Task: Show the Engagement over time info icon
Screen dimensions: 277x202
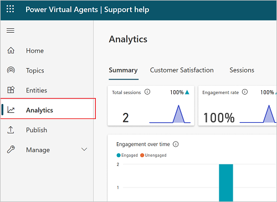Action: click(x=176, y=144)
